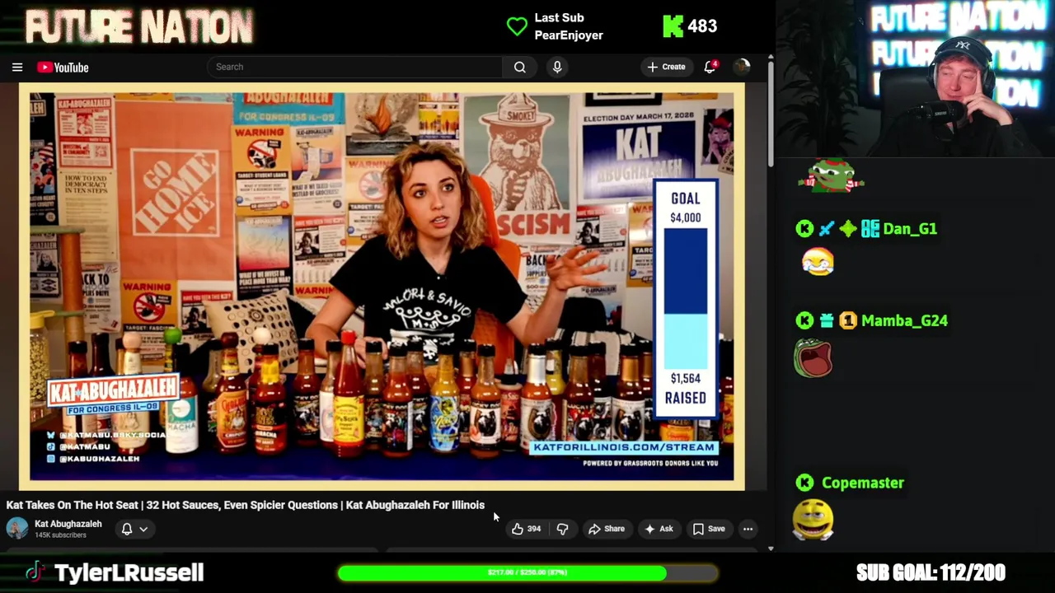The image size is (1055, 593).
Task: Click the green heart Last Sub icon
Action: (517, 26)
